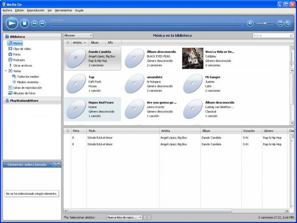Select the Daft Punk Top album
Screen dimensions: 297x223
[93, 84]
